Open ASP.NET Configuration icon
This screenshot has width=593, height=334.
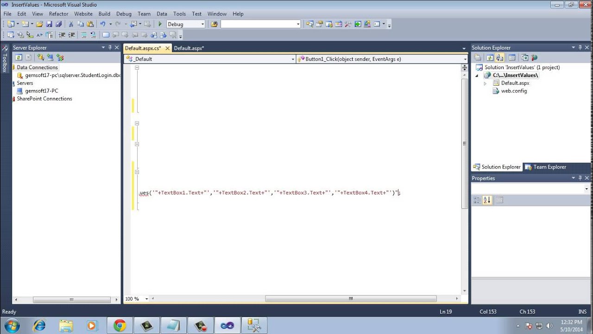tap(535, 58)
